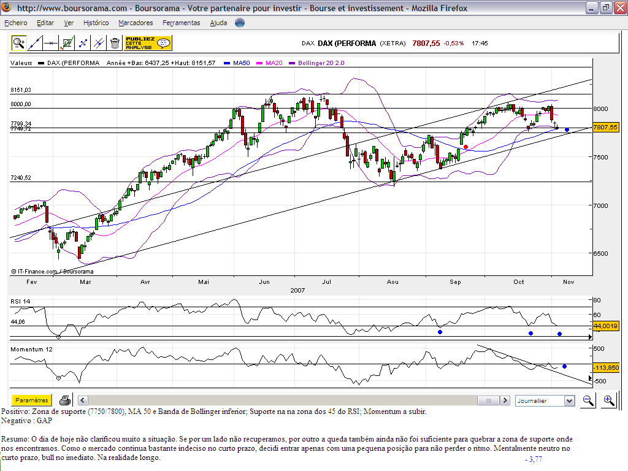Click the IT-Finance.com / Boursorama credit
628x471 pixels.
52,272
